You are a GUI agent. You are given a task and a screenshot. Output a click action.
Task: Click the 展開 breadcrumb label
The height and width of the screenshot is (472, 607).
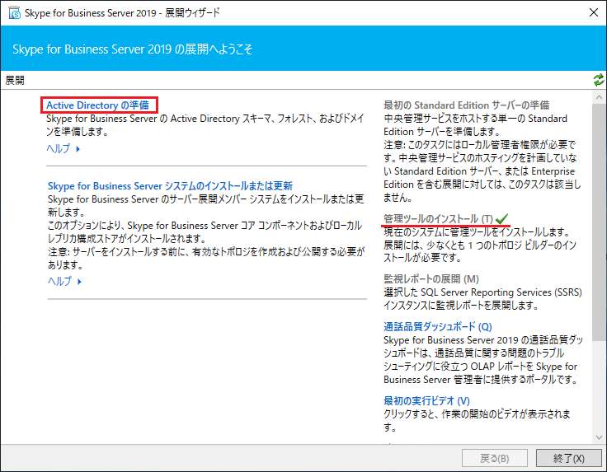click(15, 80)
